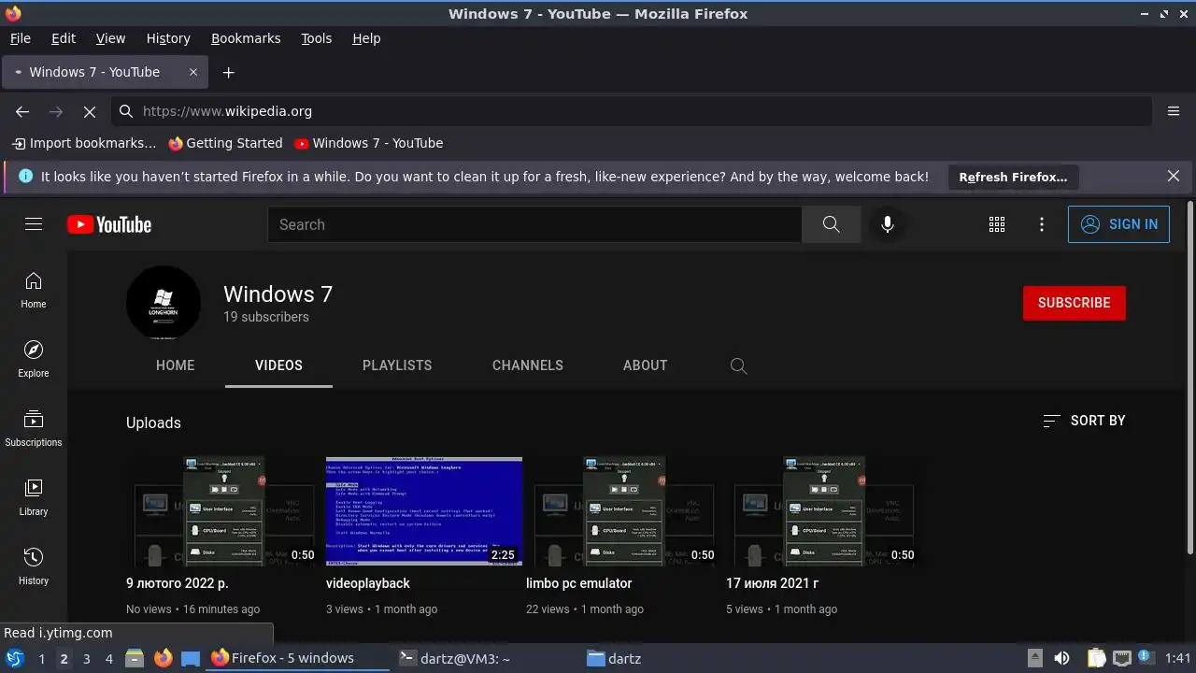Open the SORT BY dropdown
Screen dimensions: 1196x673
click(1084, 421)
